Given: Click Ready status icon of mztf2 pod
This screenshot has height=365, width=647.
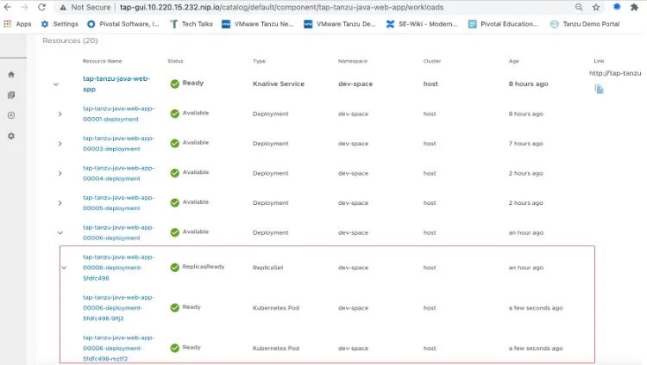Looking at the screenshot, I should point(175,348).
